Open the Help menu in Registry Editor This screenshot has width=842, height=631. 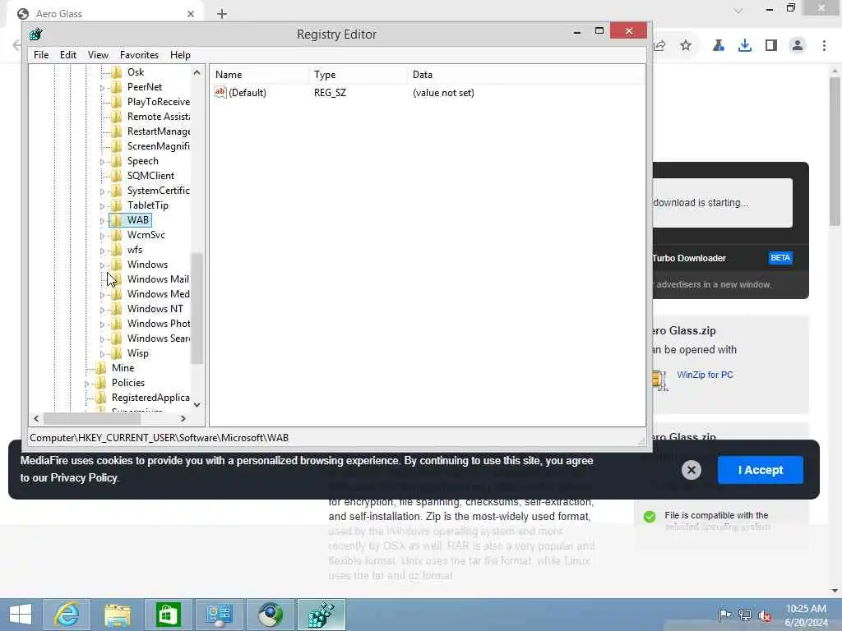pos(180,55)
